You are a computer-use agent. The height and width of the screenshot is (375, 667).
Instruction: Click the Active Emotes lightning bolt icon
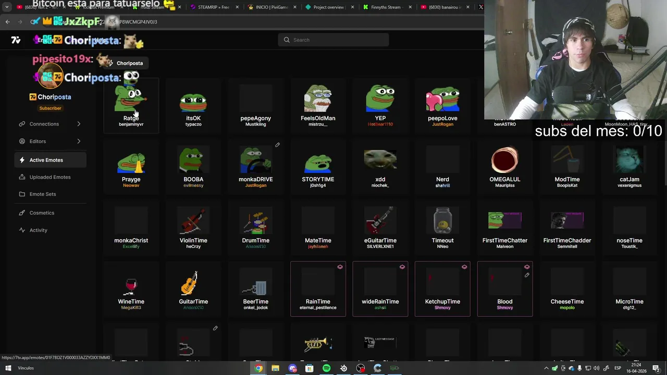22,160
